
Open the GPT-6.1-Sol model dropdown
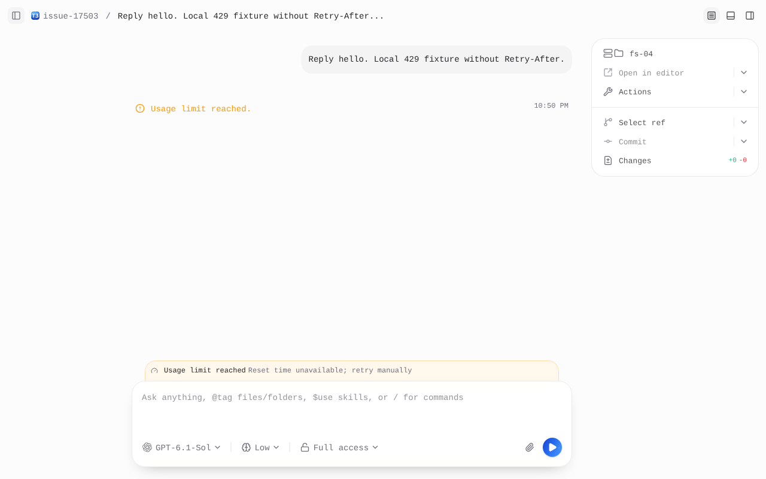click(x=182, y=447)
